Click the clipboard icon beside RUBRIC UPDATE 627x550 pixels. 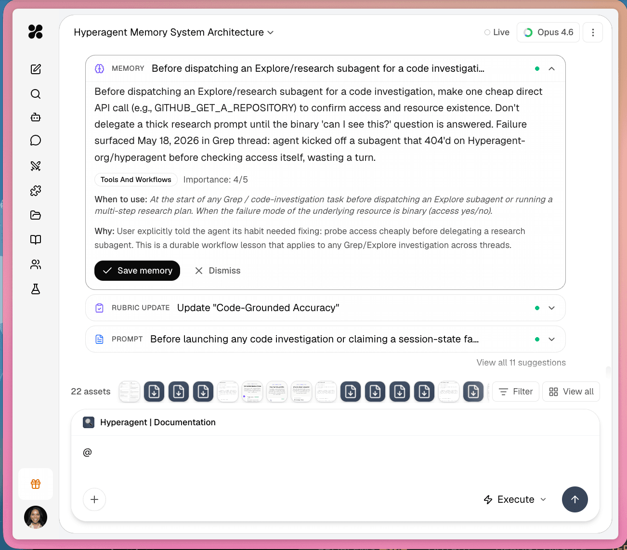coord(100,308)
